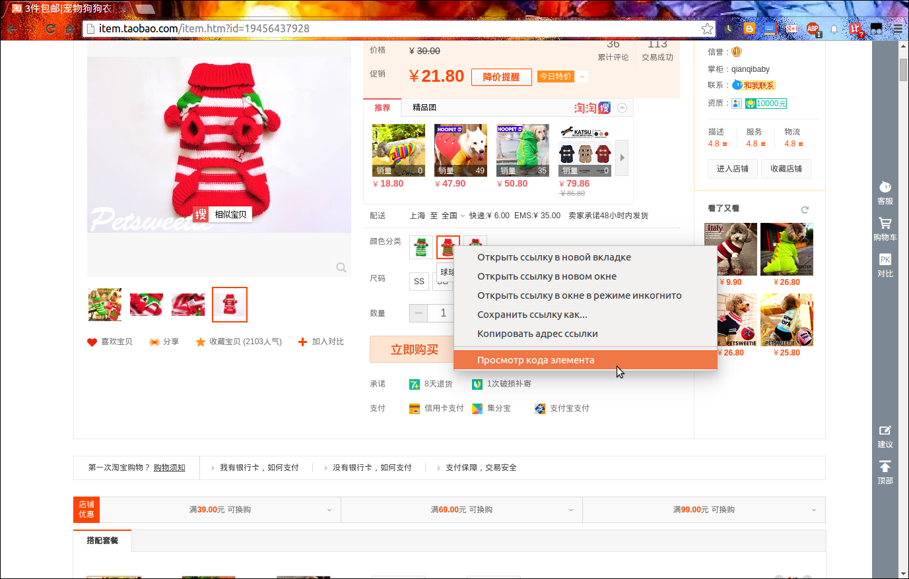
Task: Click 立即购买 buy now button
Action: pyautogui.click(x=412, y=350)
